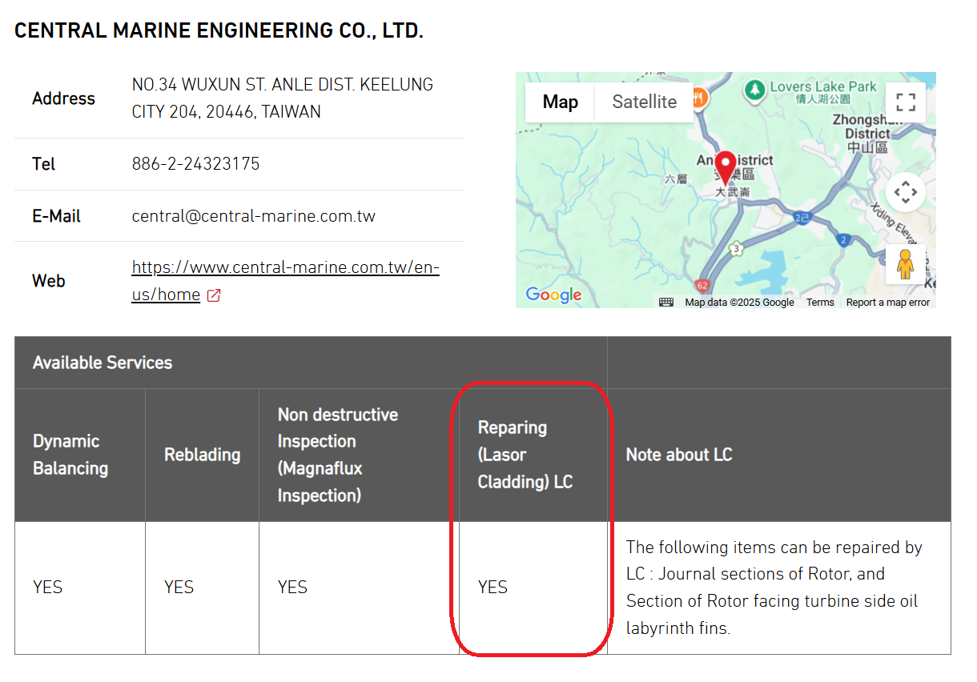Click Report a map error

[x=887, y=303]
